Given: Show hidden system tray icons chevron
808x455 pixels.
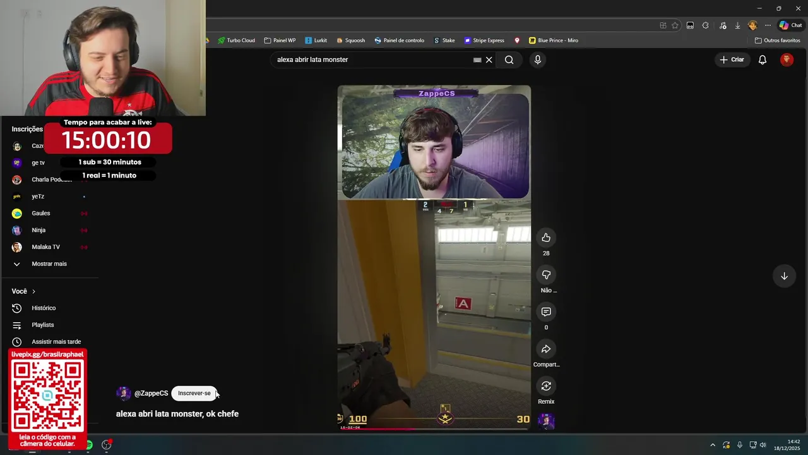Looking at the screenshot, I should tap(713, 445).
